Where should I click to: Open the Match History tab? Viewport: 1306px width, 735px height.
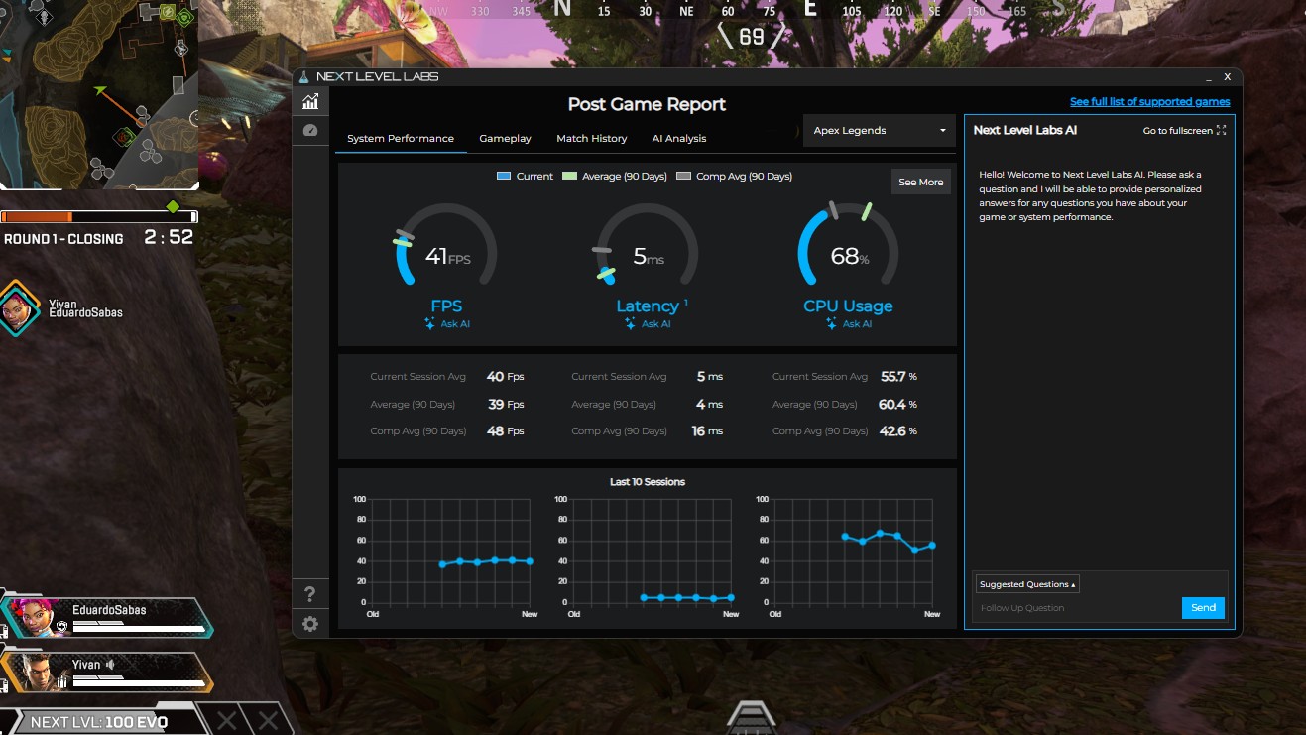pyautogui.click(x=591, y=139)
